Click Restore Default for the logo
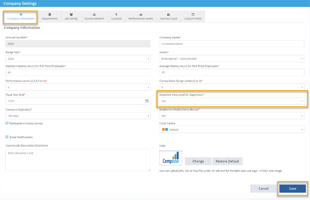This screenshot has height=200, width=310. (227, 161)
